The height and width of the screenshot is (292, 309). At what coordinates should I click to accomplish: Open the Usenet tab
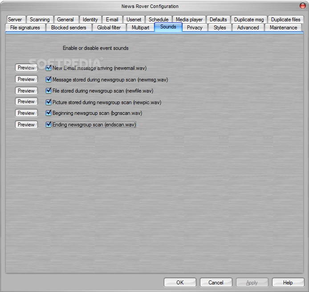coord(134,20)
